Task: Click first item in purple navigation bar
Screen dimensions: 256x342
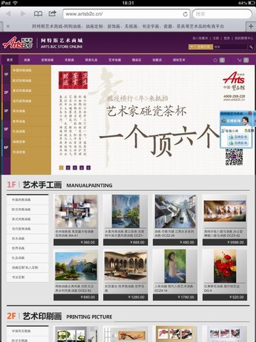Action: click(x=10, y=60)
